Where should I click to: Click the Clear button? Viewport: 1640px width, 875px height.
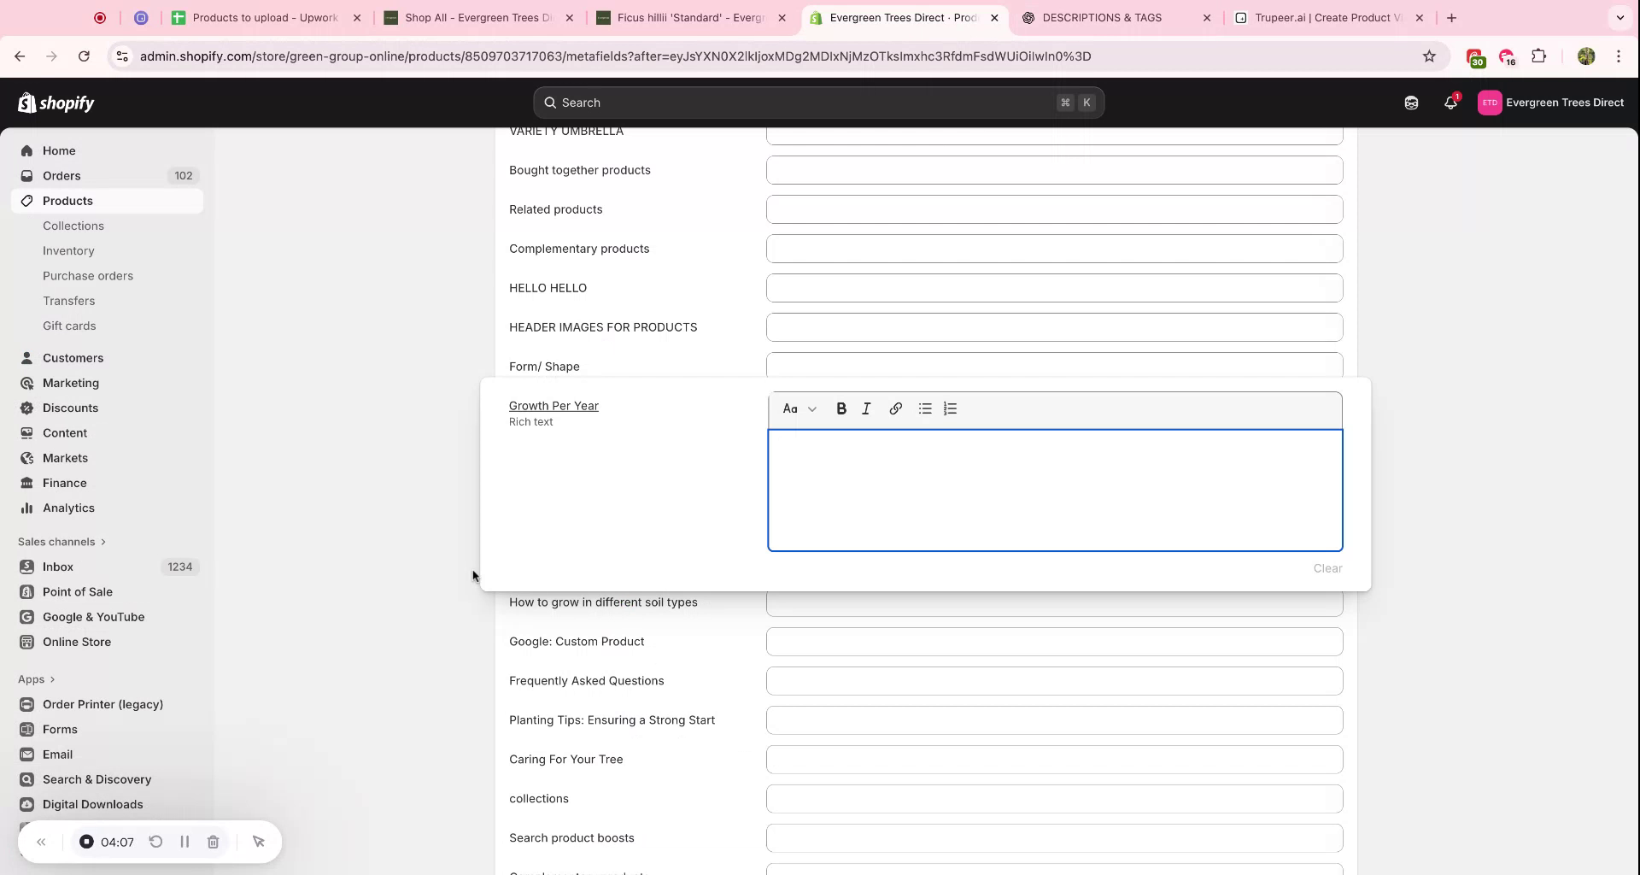(1327, 567)
